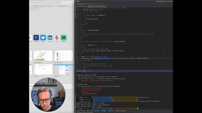202x113 pixels.
Task: Click the presenter's circular webcam overlay
Action: pos(48,94)
